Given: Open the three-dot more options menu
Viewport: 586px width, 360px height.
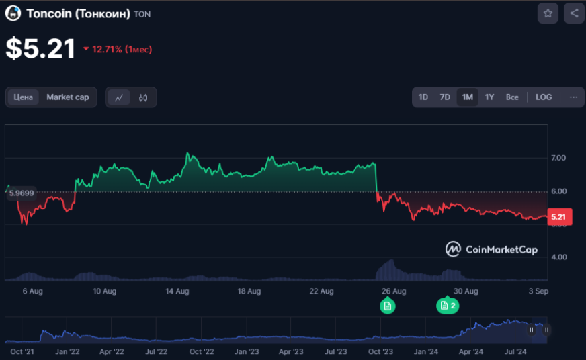Looking at the screenshot, I should point(573,97).
